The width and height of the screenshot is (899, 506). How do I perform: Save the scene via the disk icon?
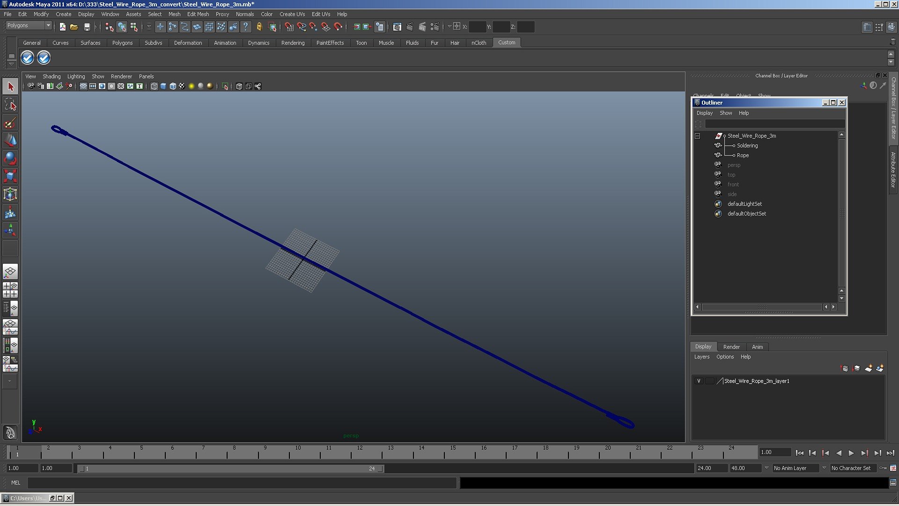click(87, 27)
